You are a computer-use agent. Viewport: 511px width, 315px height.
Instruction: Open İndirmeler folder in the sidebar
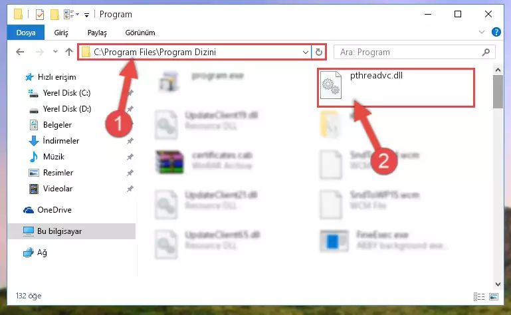[61, 141]
